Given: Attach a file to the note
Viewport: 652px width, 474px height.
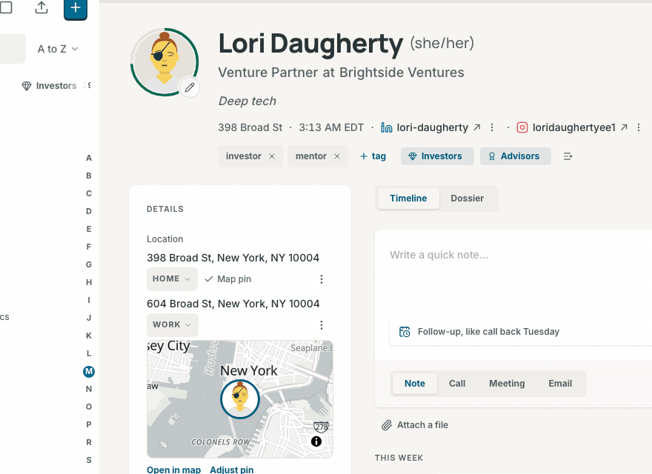Looking at the screenshot, I should [x=415, y=425].
